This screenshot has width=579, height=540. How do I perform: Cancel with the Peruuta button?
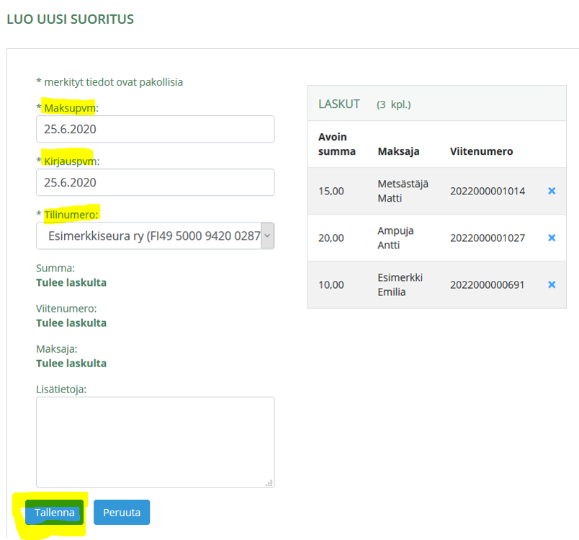point(122,513)
